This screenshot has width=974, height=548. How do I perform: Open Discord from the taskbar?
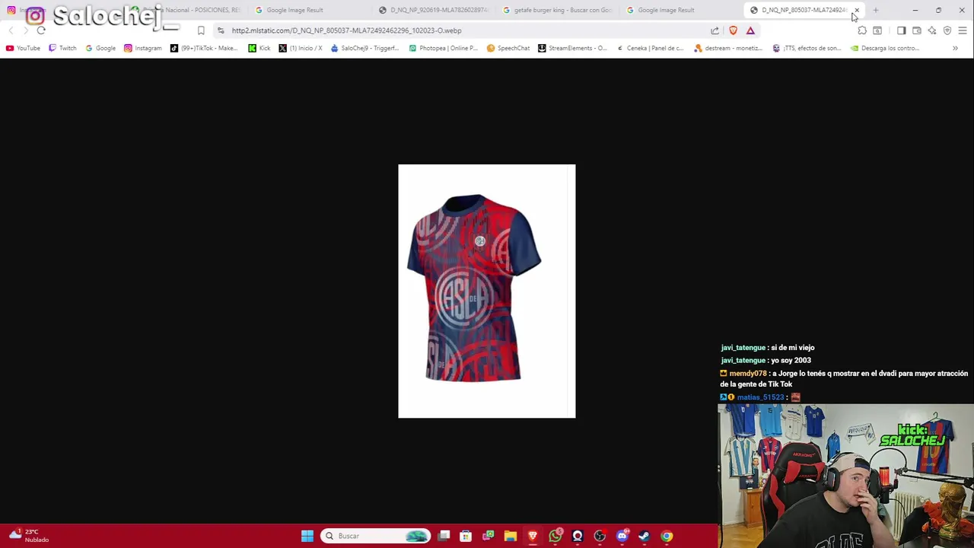click(622, 536)
